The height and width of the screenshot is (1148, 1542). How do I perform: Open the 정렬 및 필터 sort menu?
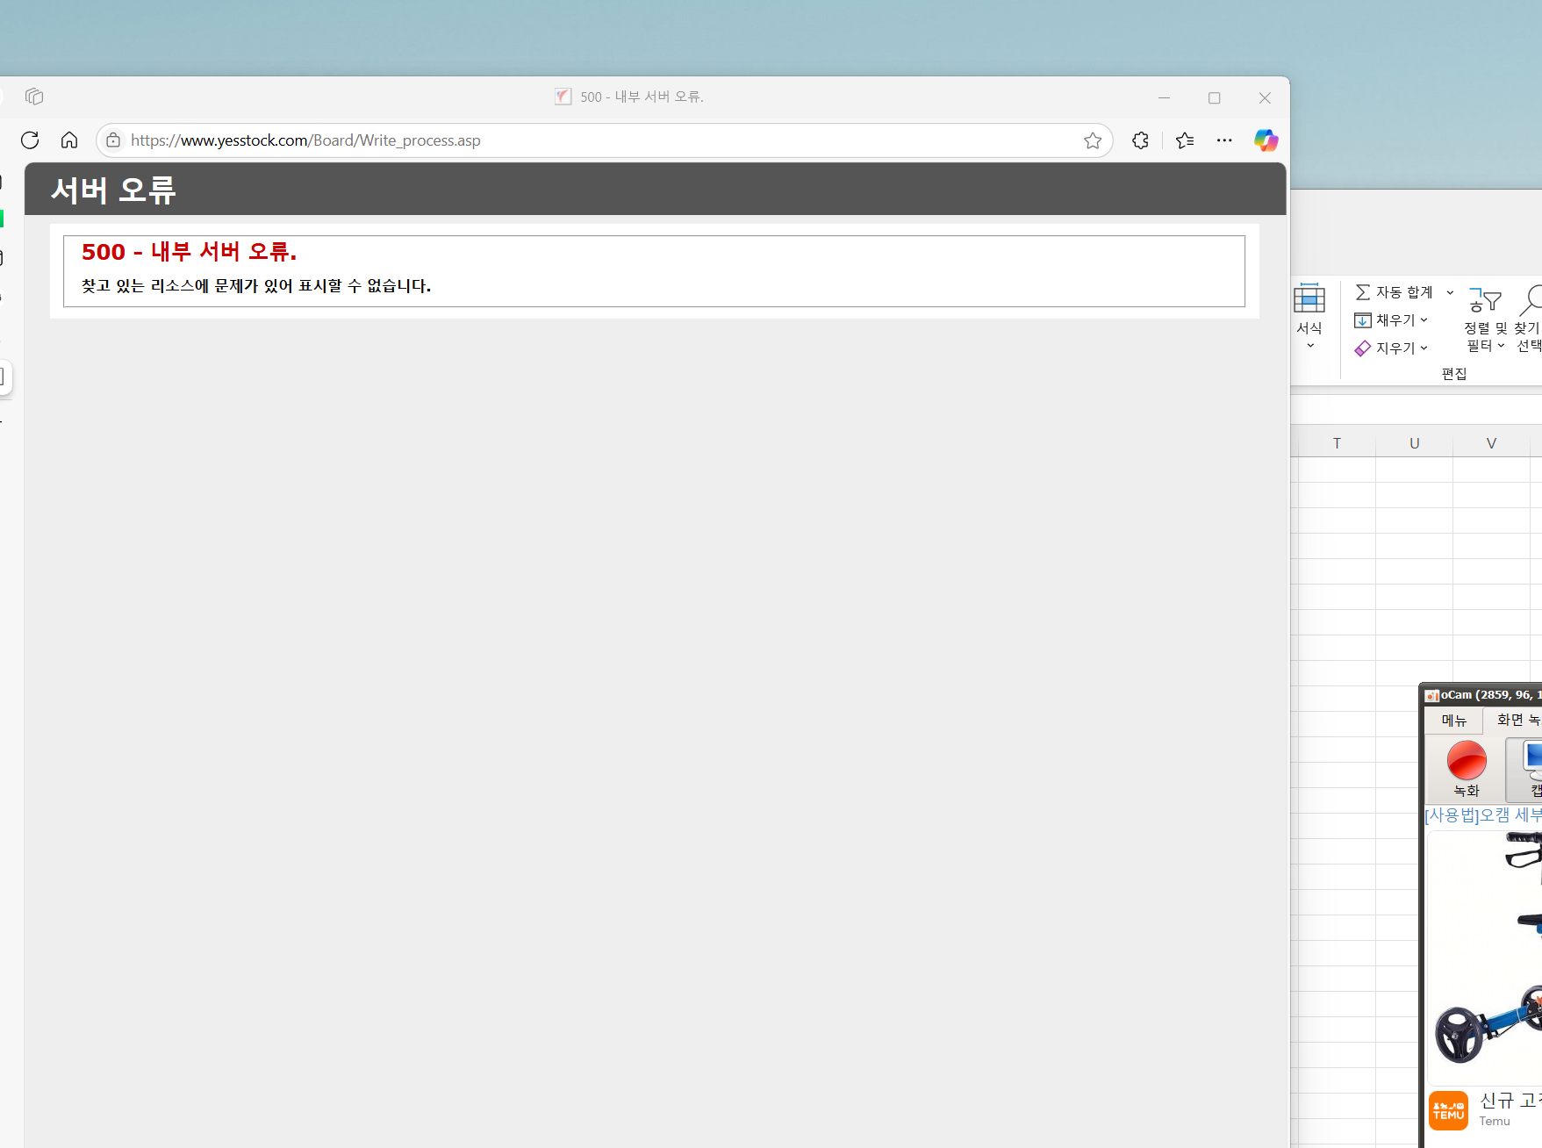coord(1485,321)
